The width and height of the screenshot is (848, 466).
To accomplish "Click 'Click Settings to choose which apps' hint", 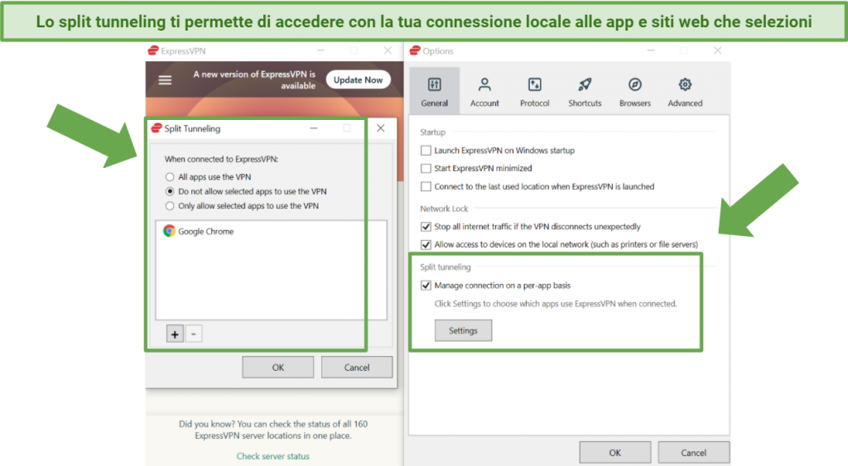I will tap(556, 304).
